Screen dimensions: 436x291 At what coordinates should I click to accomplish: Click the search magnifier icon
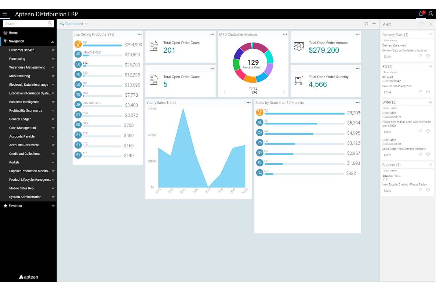point(50,23)
